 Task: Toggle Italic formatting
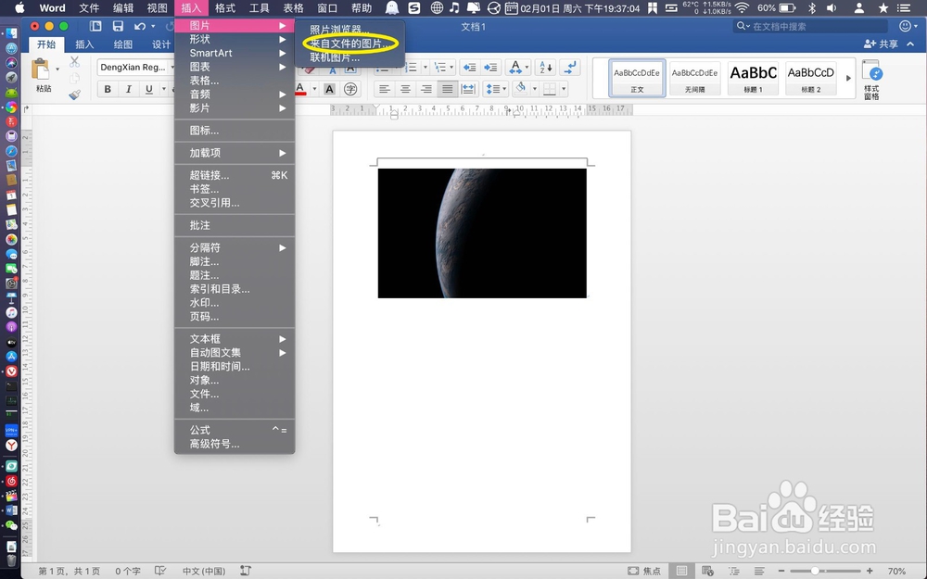point(128,89)
